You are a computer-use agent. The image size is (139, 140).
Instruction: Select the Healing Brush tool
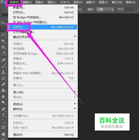(3, 60)
